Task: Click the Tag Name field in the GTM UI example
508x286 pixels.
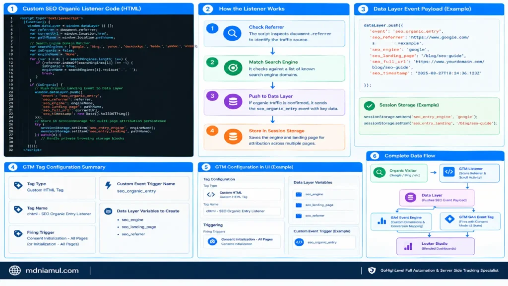Action: (x=242, y=211)
